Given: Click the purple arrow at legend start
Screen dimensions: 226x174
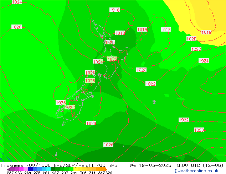Looking at the screenshot, I should [x=8, y=169].
